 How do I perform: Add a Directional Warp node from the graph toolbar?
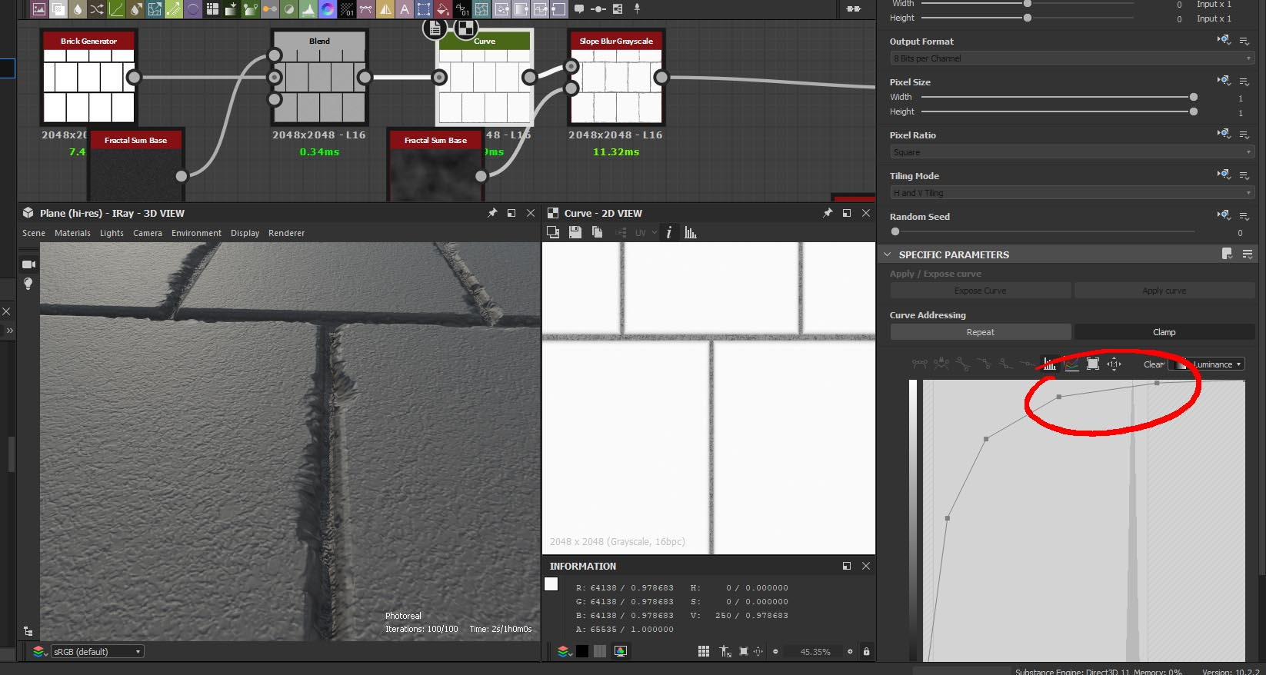(155, 9)
